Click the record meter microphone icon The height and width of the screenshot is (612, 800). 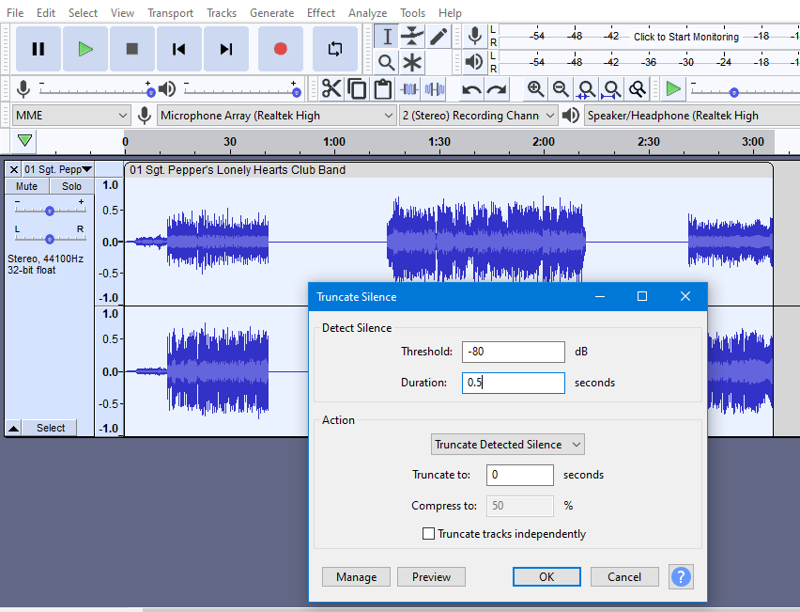(474, 37)
